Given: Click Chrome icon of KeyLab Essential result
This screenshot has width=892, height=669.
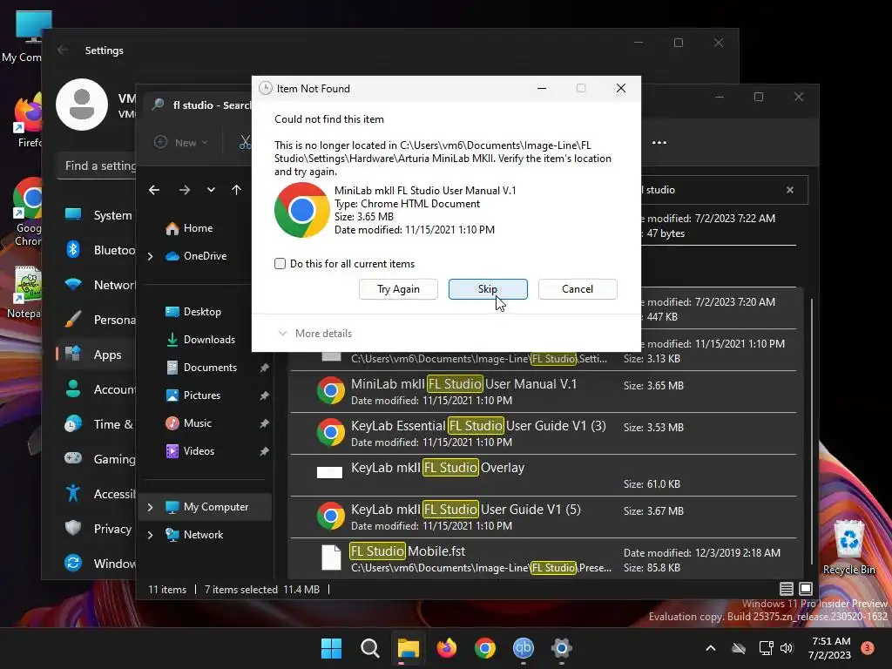Looking at the screenshot, I should 330,433.
